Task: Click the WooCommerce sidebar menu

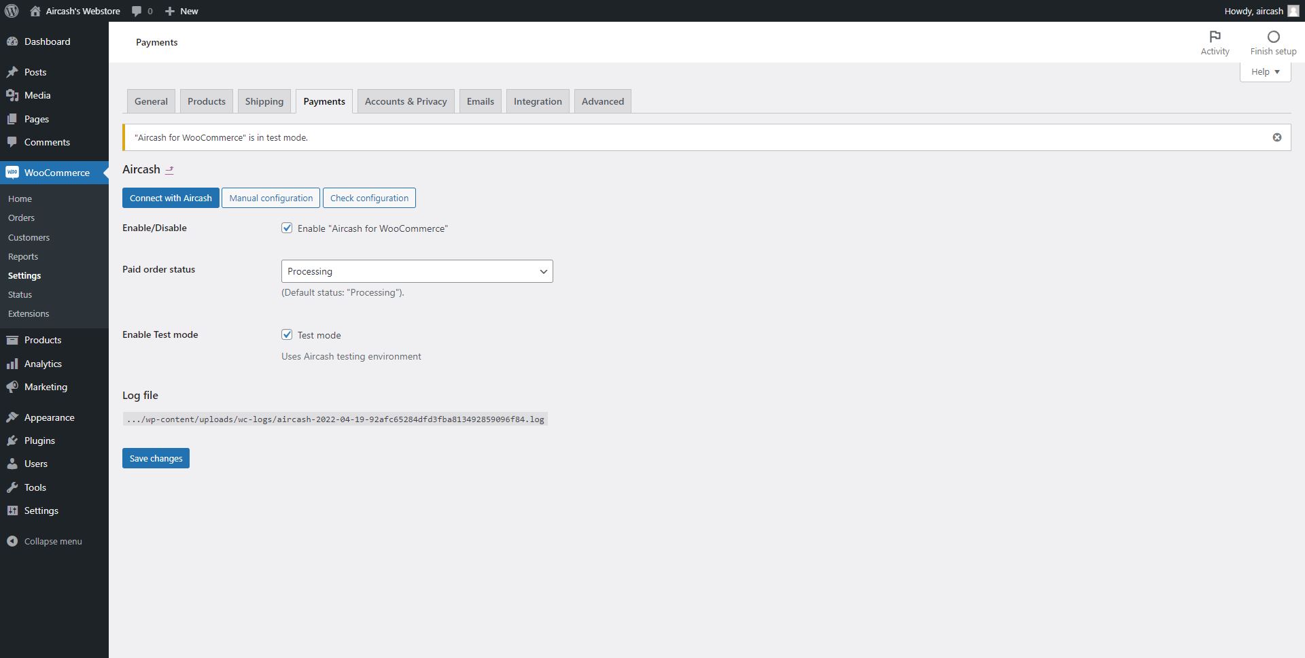Action: point(54,173)
